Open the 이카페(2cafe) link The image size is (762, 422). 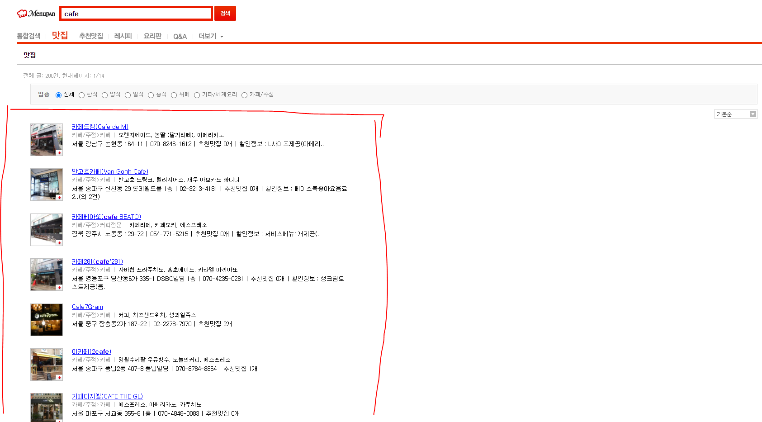click(91, 351)
